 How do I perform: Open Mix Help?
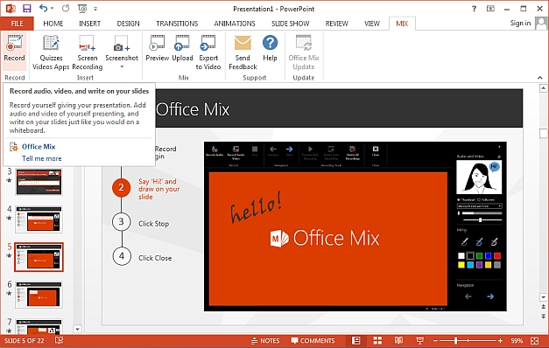point(270,48)
